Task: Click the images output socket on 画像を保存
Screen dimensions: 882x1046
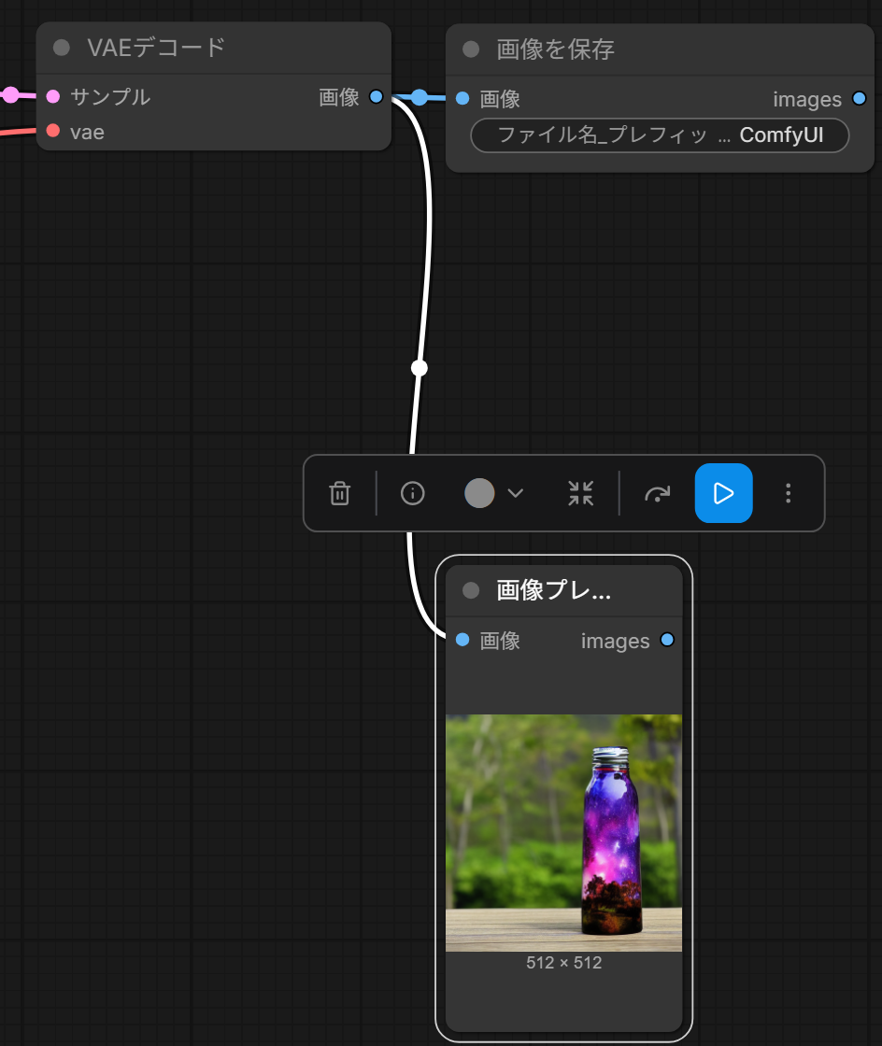Action: click(x=860, y=99)
